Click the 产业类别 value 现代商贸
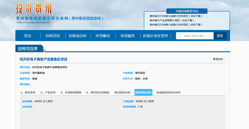The height and width of the screenshot is (129, 249). tap(140, 73)
